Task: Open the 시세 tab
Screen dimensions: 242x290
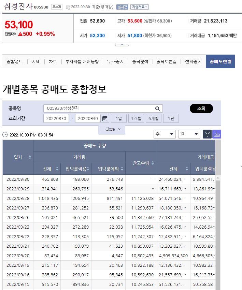Action: [36, 62]
